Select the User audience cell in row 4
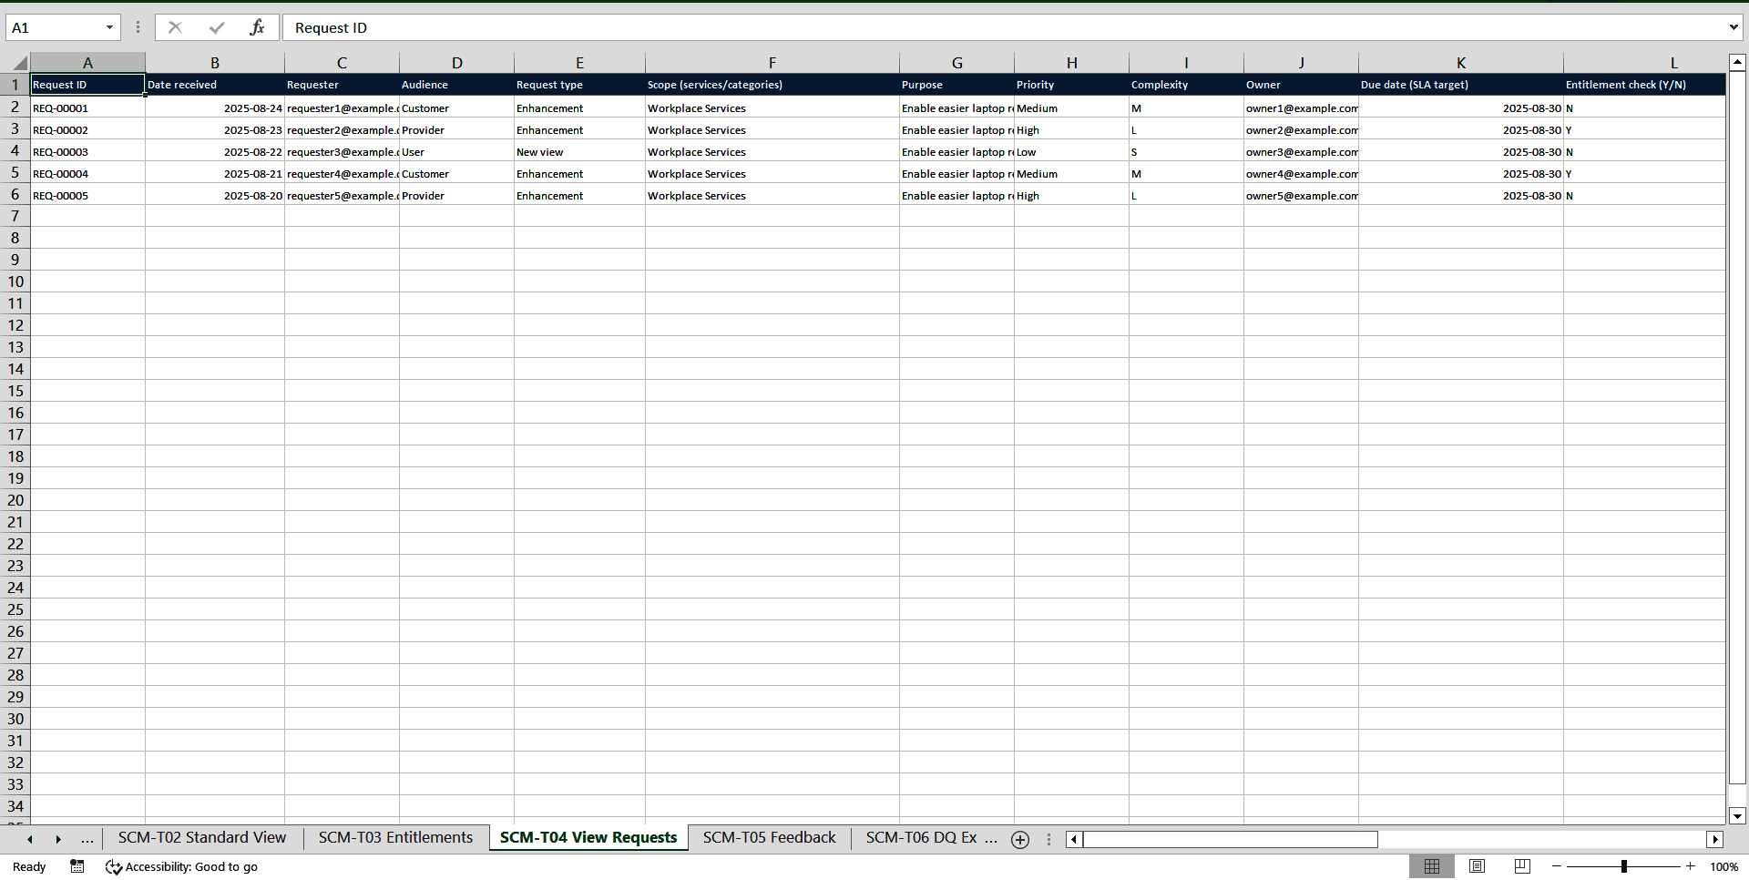 456,152
